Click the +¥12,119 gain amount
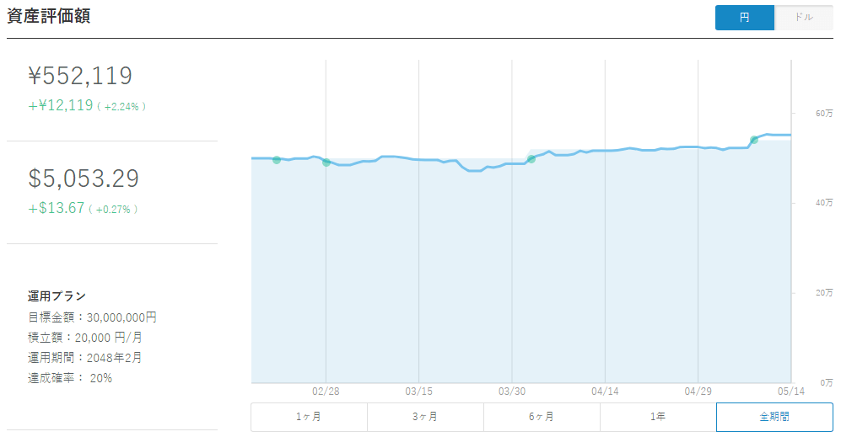 [61, 105]
